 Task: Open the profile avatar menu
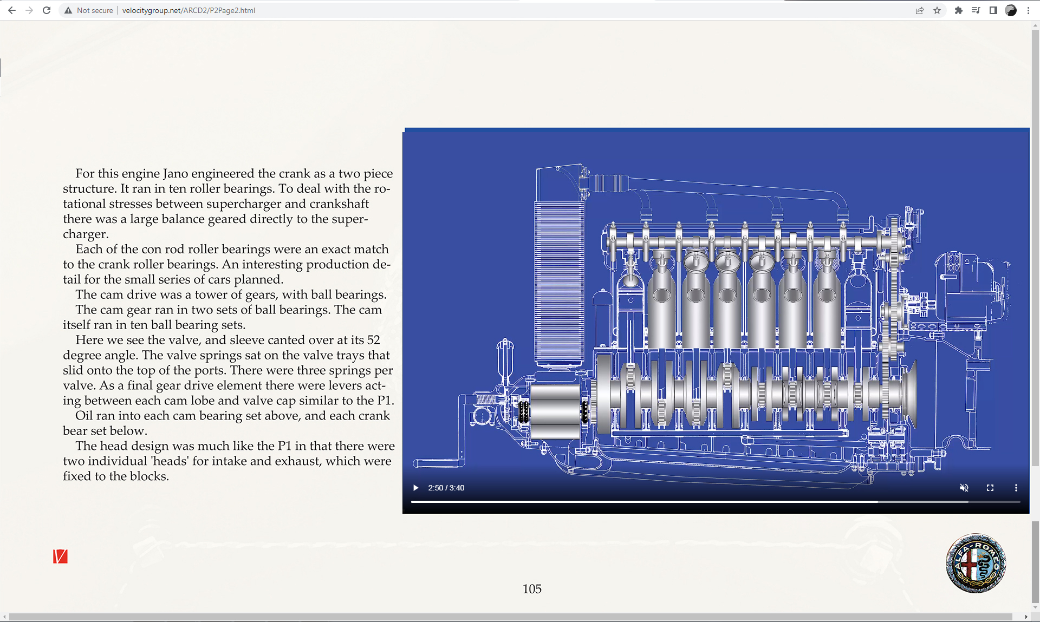pyautogui.click(x=1011, y=10)
